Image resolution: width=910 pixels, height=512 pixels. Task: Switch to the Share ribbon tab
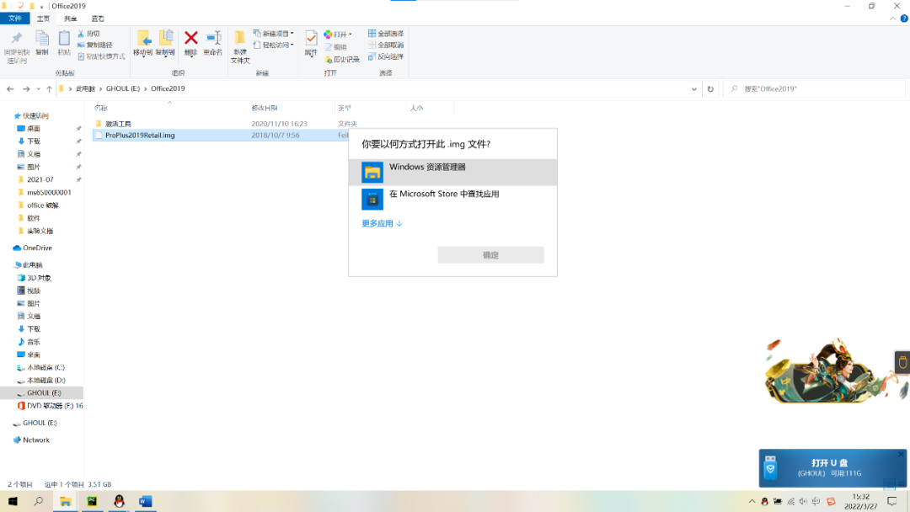[x=70, y=19]
